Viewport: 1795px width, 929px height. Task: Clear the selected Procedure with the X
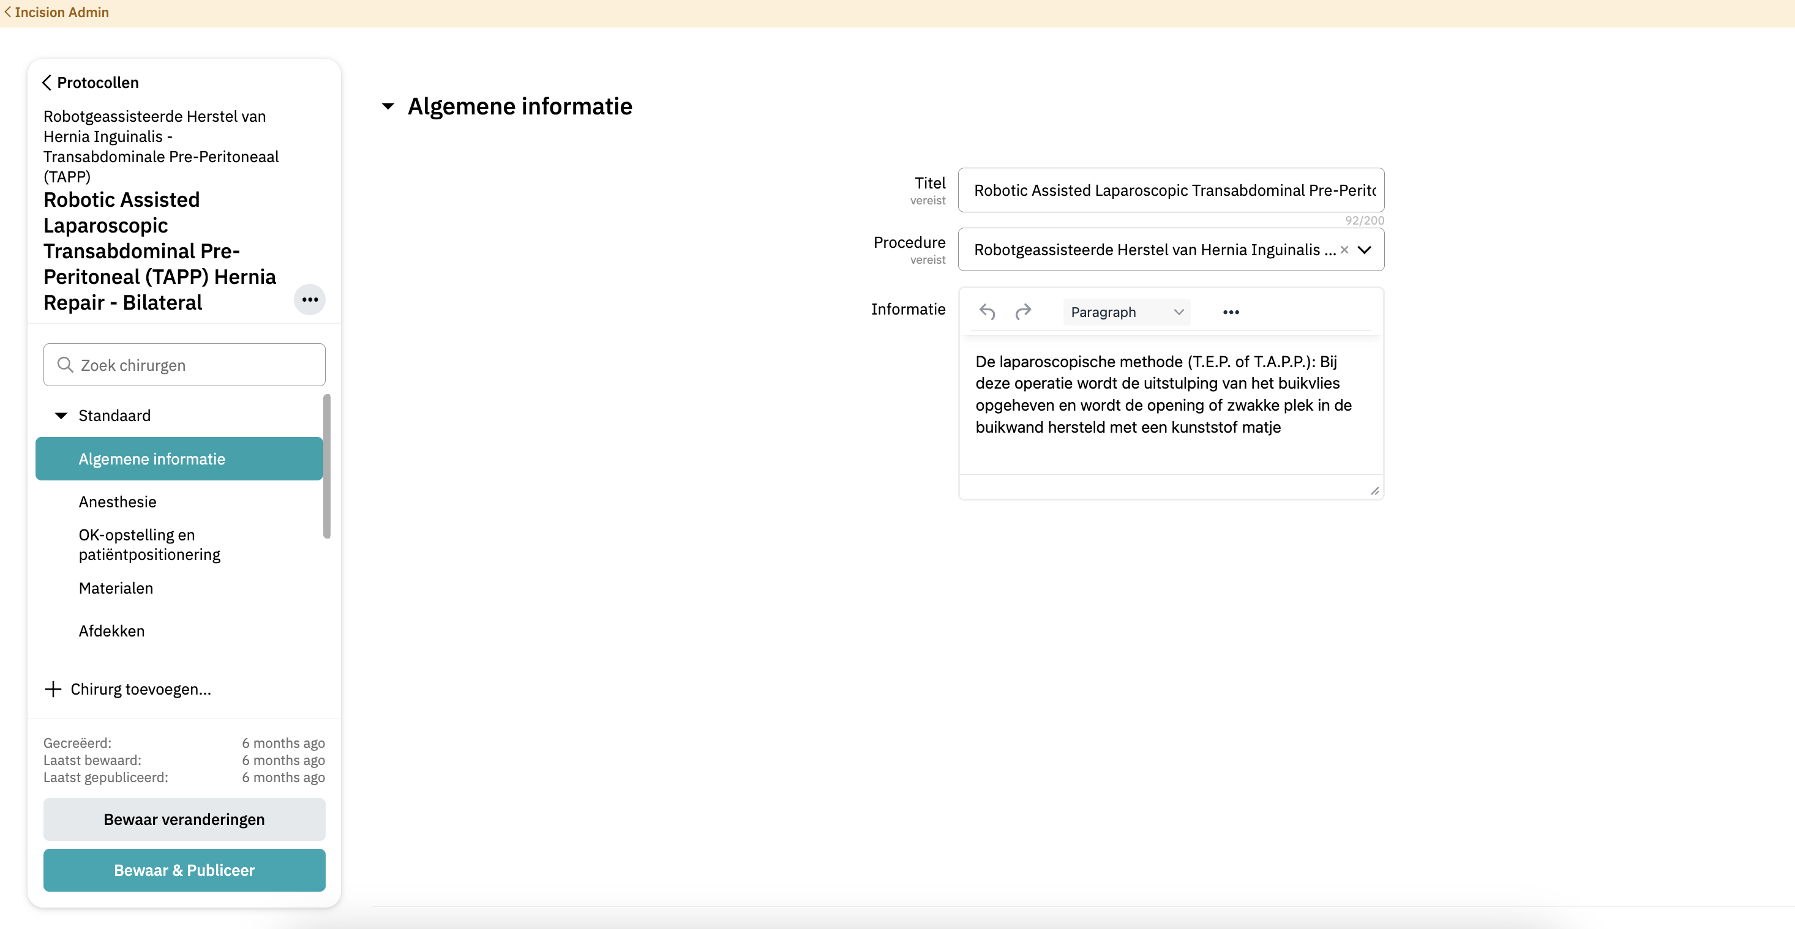tap(1344, 250)
